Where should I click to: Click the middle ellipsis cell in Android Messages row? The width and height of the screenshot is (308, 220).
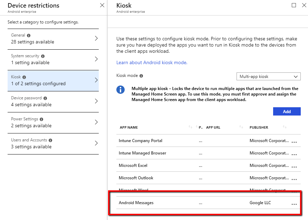(x=200, y=204)
